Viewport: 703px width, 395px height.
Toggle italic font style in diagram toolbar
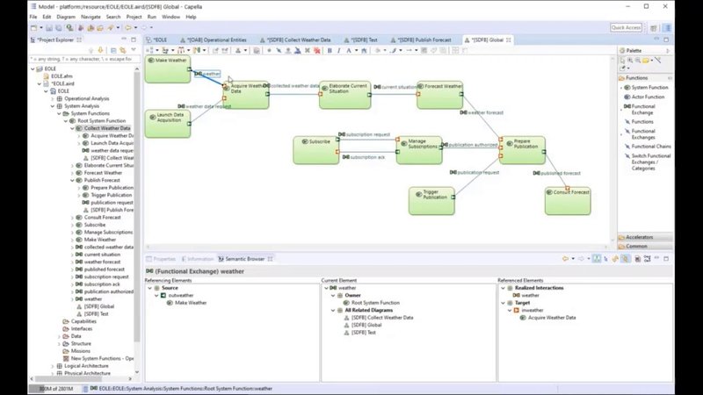339,51
